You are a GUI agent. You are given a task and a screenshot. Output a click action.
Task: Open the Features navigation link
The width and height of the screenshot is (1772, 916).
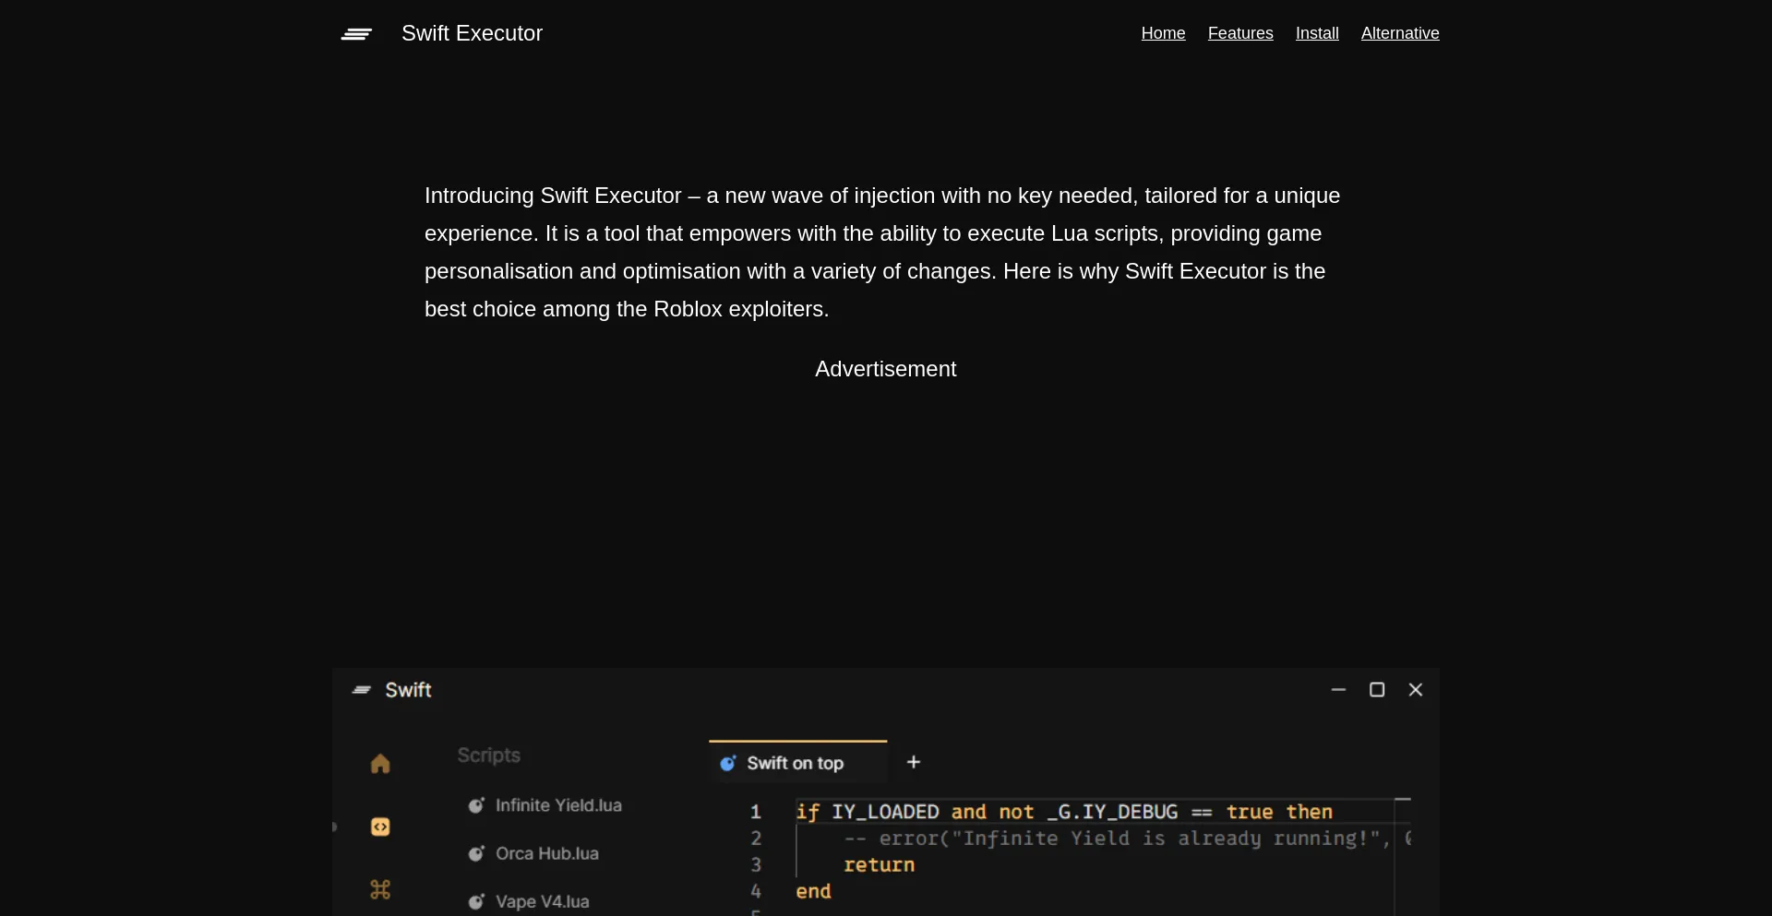click(1240, 33)
